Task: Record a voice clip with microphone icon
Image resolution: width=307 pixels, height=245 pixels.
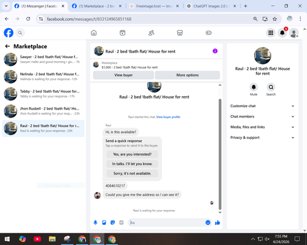Action: tap(95, 222)
